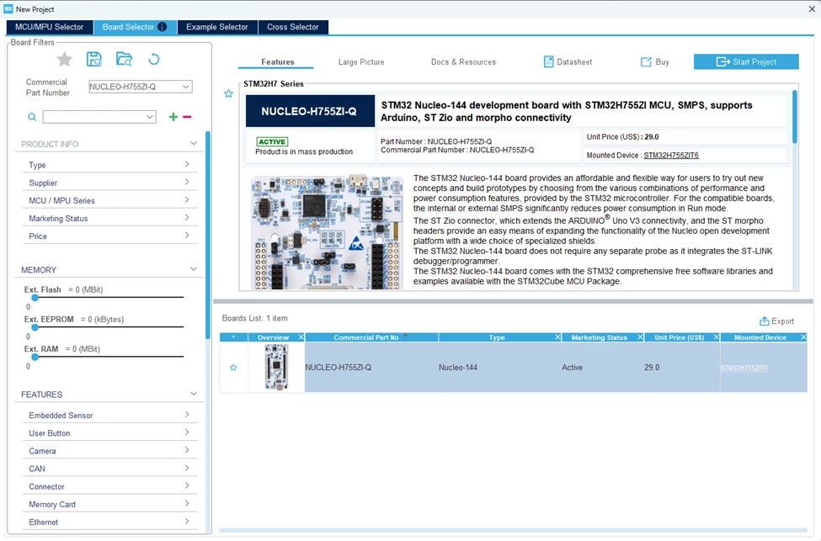Expand the Memory Card filter

coord(187,503)
